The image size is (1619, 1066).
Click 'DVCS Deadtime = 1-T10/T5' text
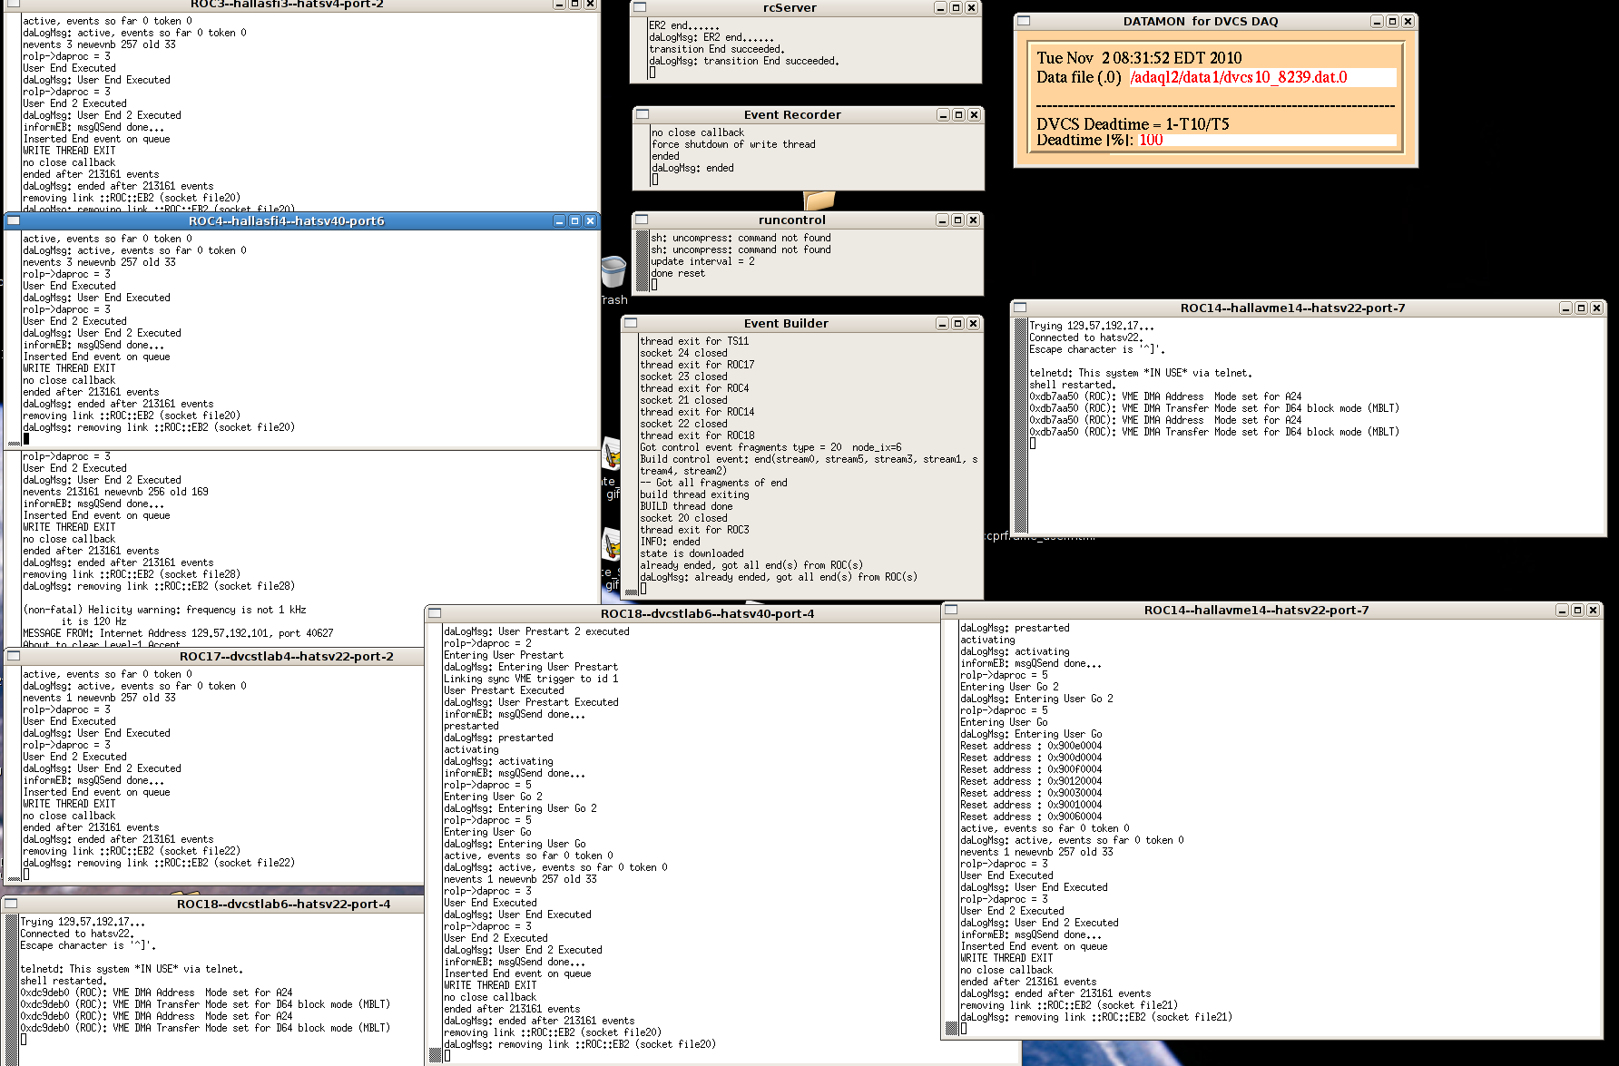tap(1133, 124)
